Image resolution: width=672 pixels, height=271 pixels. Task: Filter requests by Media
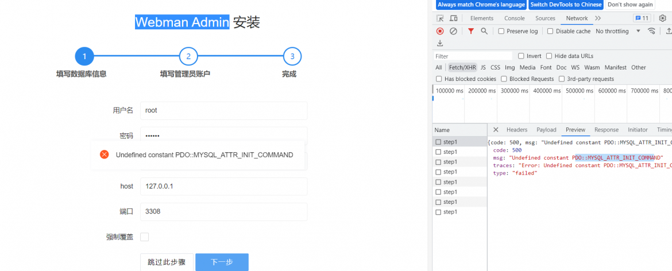click(528, 67)
